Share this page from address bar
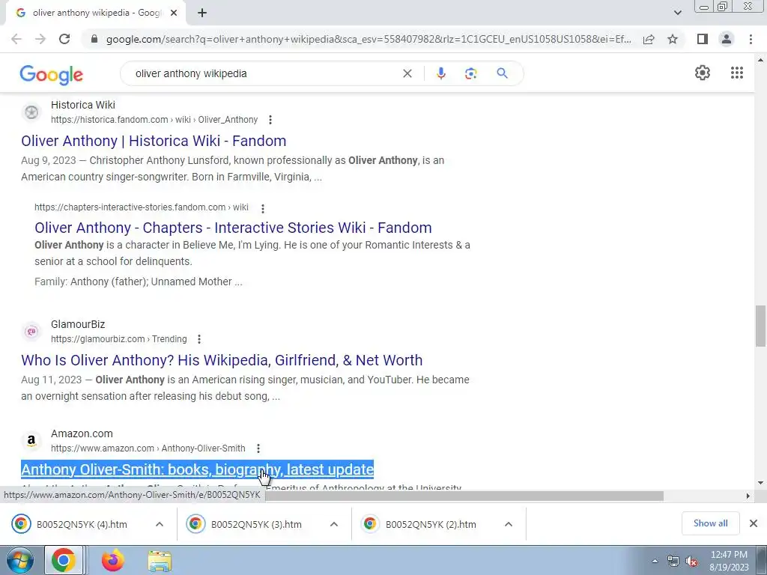 (x=649, y=39)
